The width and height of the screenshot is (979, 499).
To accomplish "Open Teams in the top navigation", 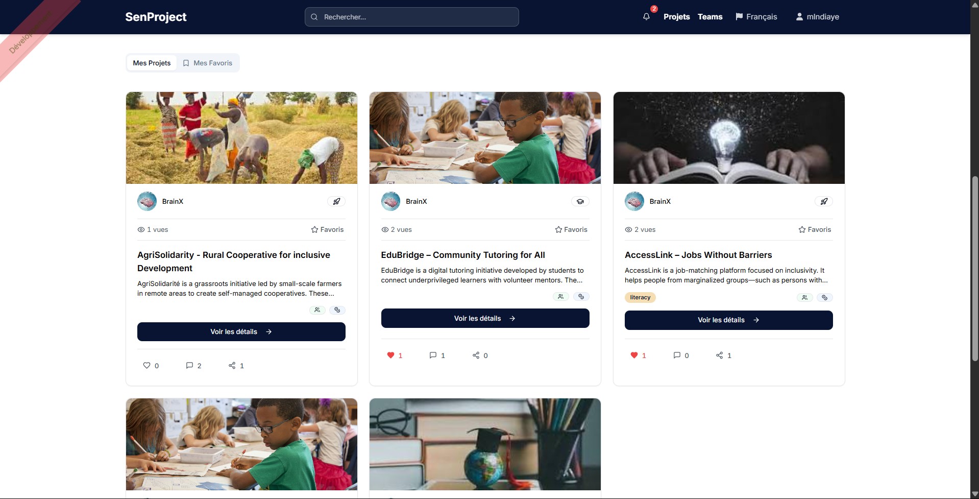I will pyautogui.click(x=710, y=17).
